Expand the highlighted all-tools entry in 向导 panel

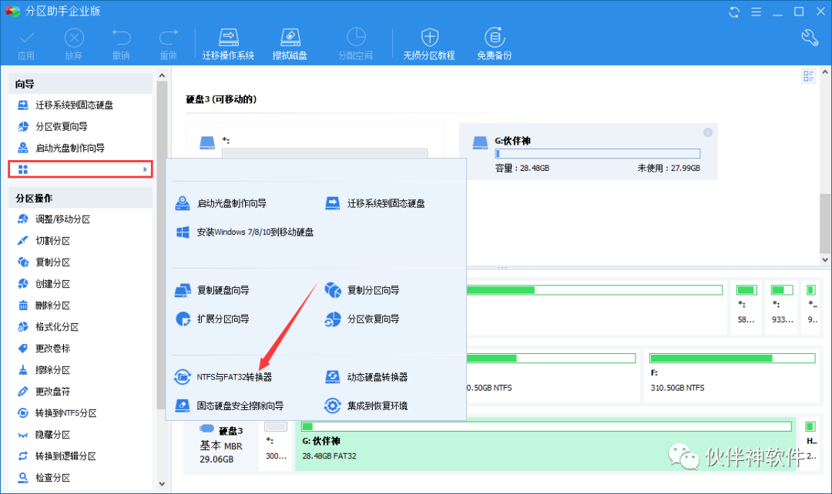click(79, 169)
